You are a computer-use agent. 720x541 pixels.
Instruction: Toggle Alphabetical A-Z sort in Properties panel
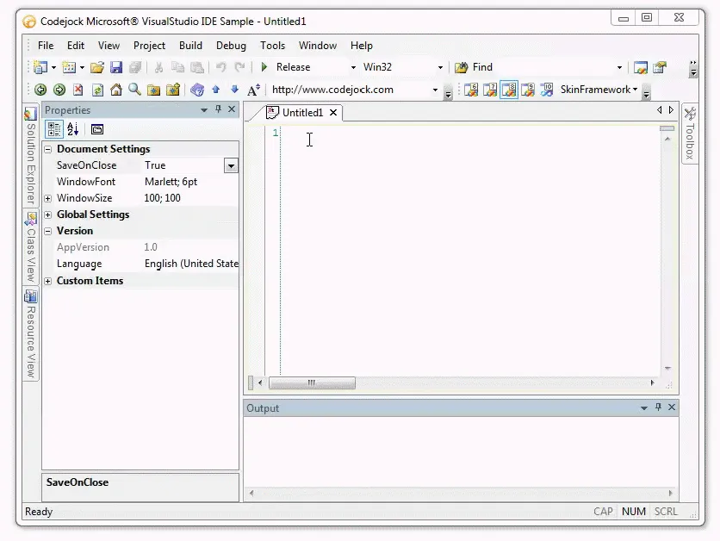73,129
